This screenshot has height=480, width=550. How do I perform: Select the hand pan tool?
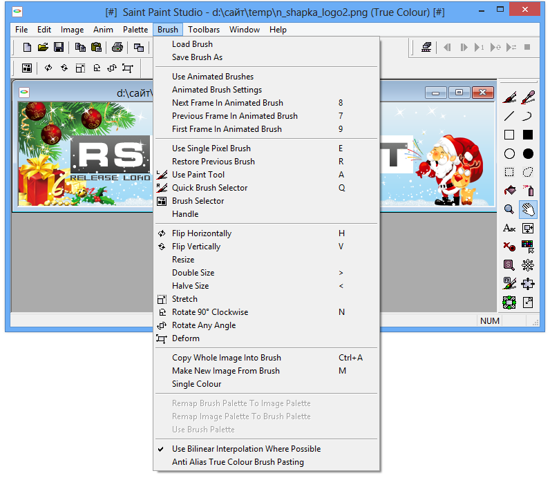pyautogui.click(x=528, y=210)
